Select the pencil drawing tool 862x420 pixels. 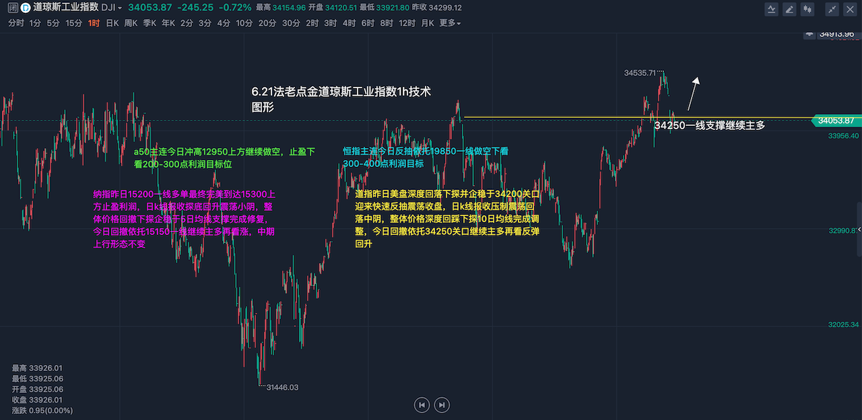pos(790,9)
